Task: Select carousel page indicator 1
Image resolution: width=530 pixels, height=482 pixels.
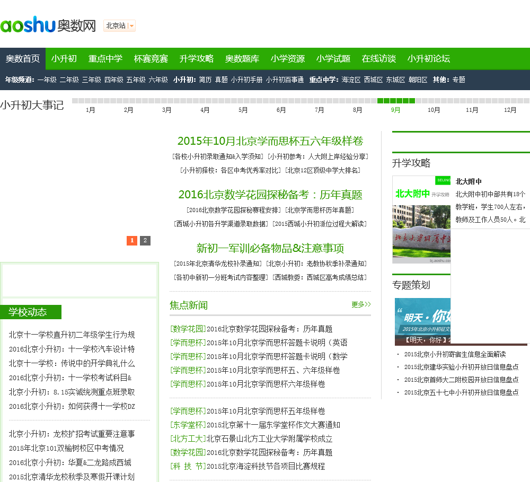Action: (x=132, y=241)
